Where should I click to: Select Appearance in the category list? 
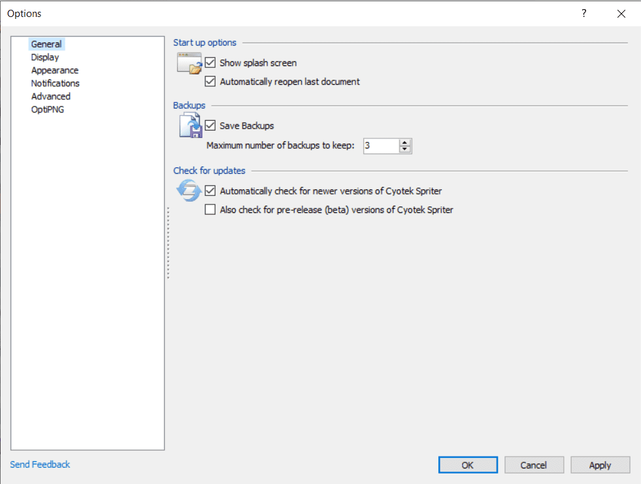pos(55,71)
